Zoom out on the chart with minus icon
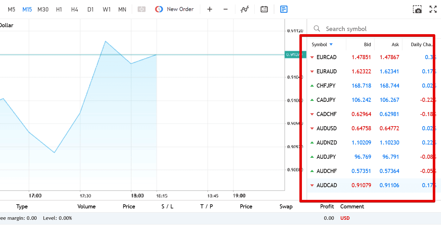Viewport: 441px width, 228px height. (x=225, y=9)
